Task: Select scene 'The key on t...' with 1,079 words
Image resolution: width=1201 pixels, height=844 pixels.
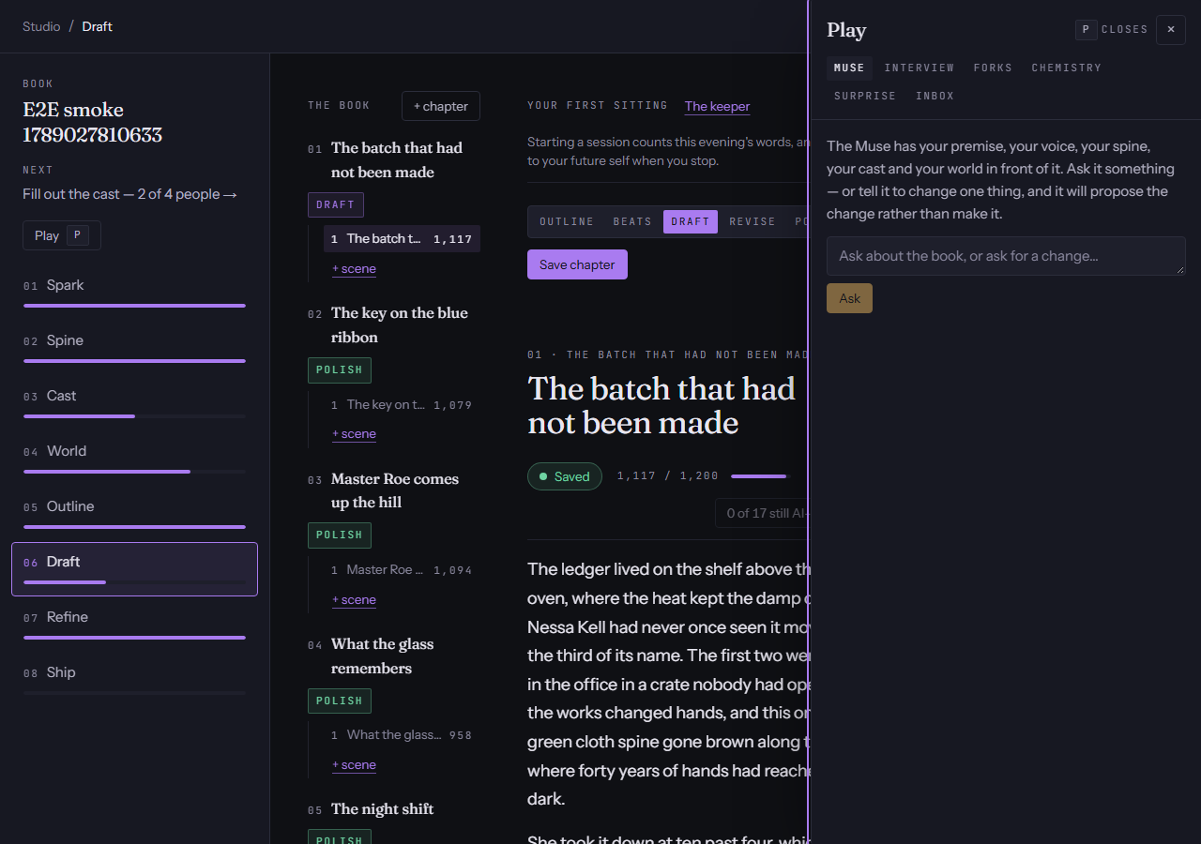Action: tap(402, 404)
